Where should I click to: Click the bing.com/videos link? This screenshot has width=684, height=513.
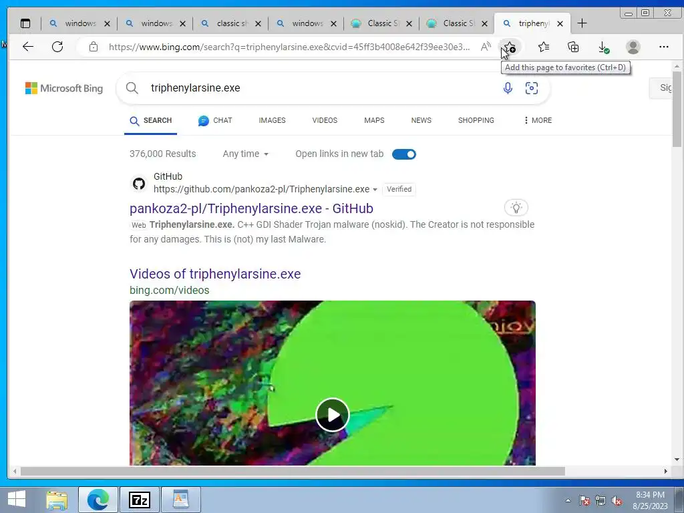point(169,290)
